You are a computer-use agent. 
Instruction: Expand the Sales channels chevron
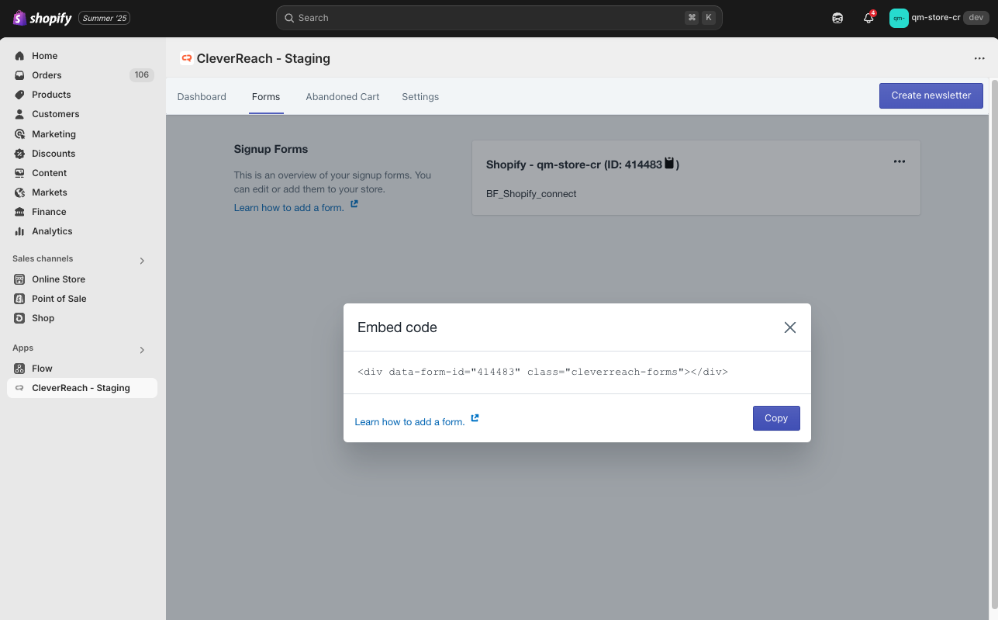142,261
